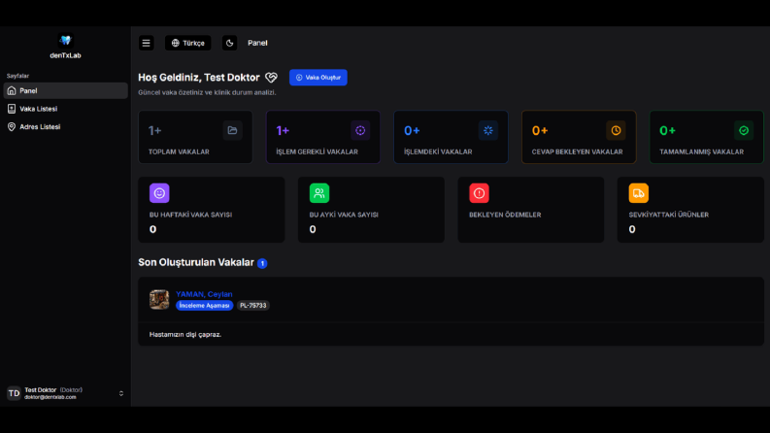Toggle the sidebar with hamburger menu button
This screenshot has height=433, width=770.
pos(146,43)
